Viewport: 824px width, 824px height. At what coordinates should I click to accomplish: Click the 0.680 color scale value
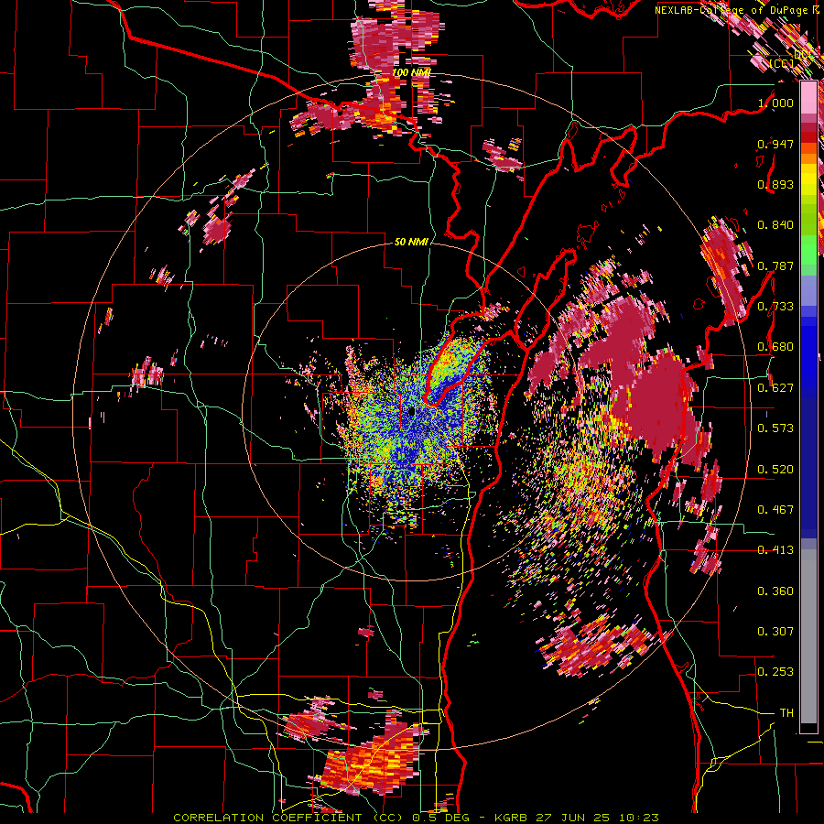[x=775, y=347]
